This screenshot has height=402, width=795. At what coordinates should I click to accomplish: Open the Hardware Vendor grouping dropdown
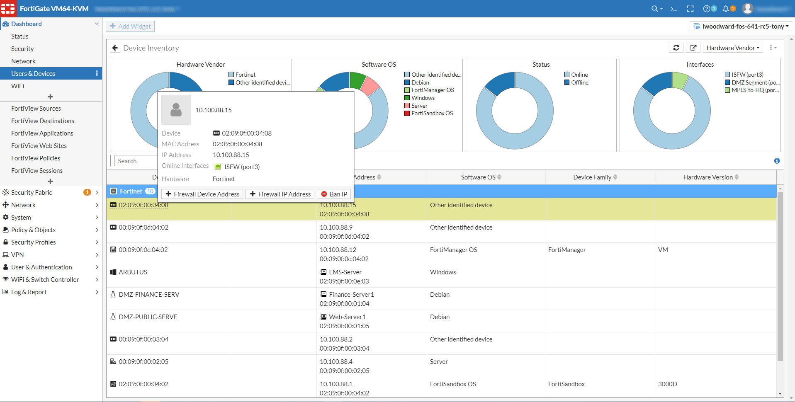tap(732, 47)
